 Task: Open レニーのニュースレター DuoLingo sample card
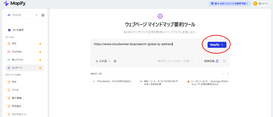pyautogui.click(x=207, y=83)
